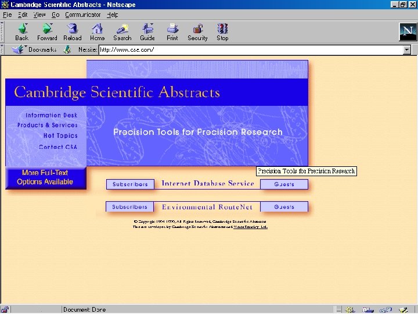Click the Cambridge Scientific Abstracts banner title

point(117,92)
